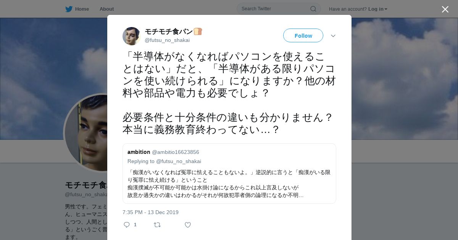This screenshot has height=240, width=458.
Task: Click the Search Twitter input field
Action: click(x=274, y=9)
